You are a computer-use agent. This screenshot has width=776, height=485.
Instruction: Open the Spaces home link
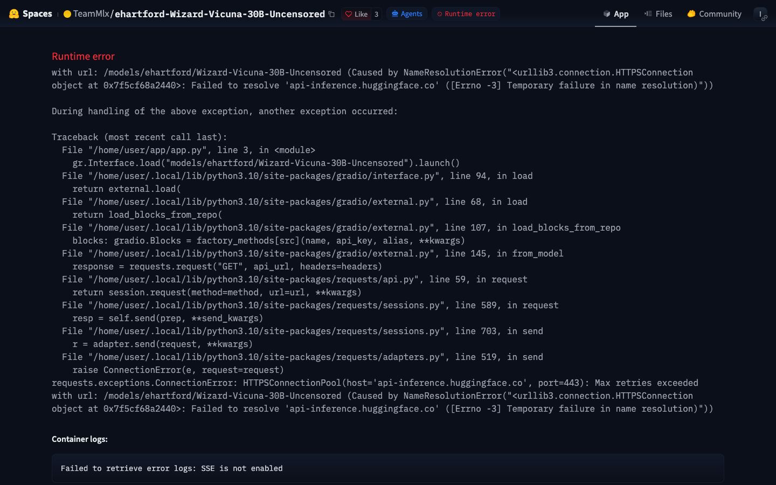pos(37,14)
